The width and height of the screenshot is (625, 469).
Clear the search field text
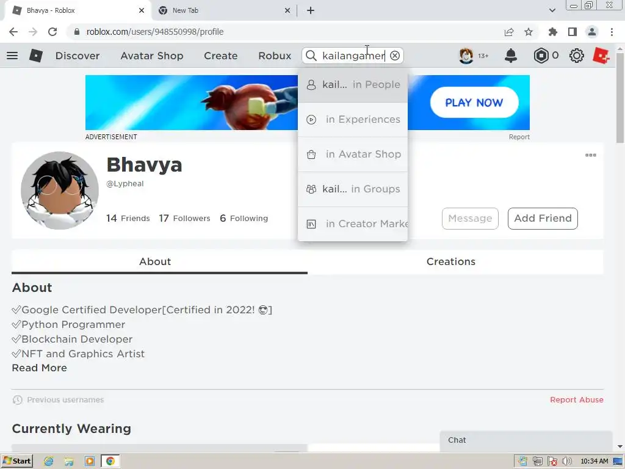395,56
